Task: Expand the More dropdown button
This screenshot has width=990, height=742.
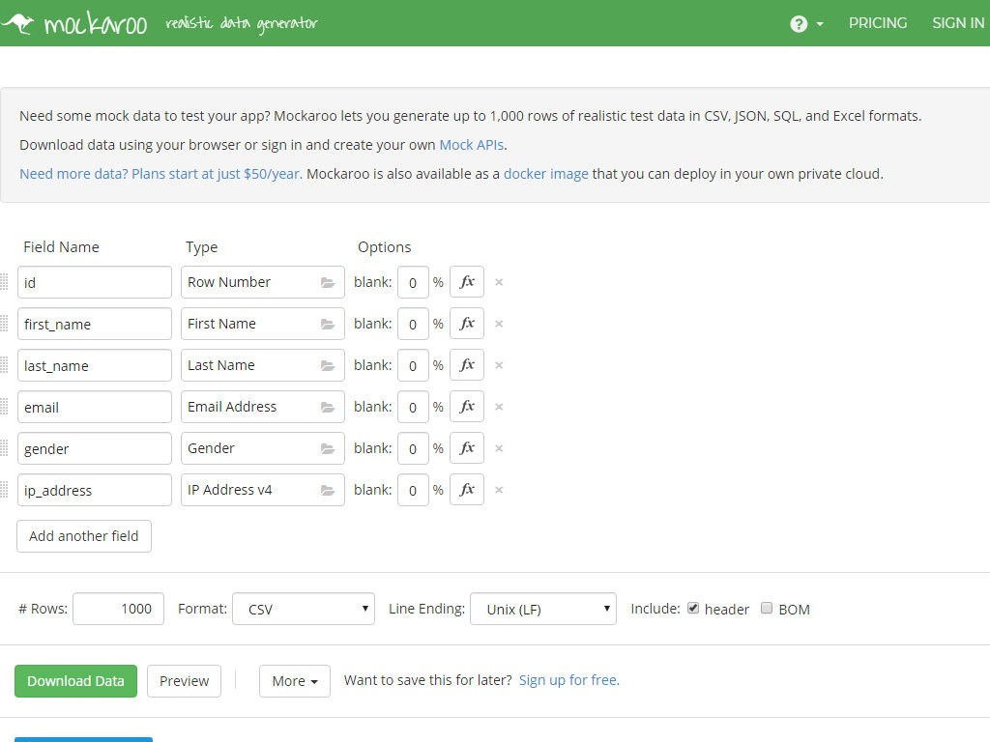Action: (x=294, y=681)
